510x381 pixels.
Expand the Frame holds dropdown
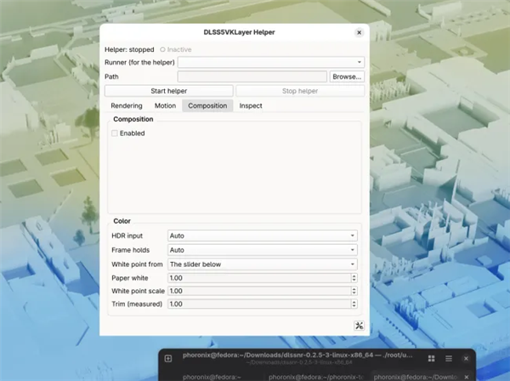pos(263,250)
